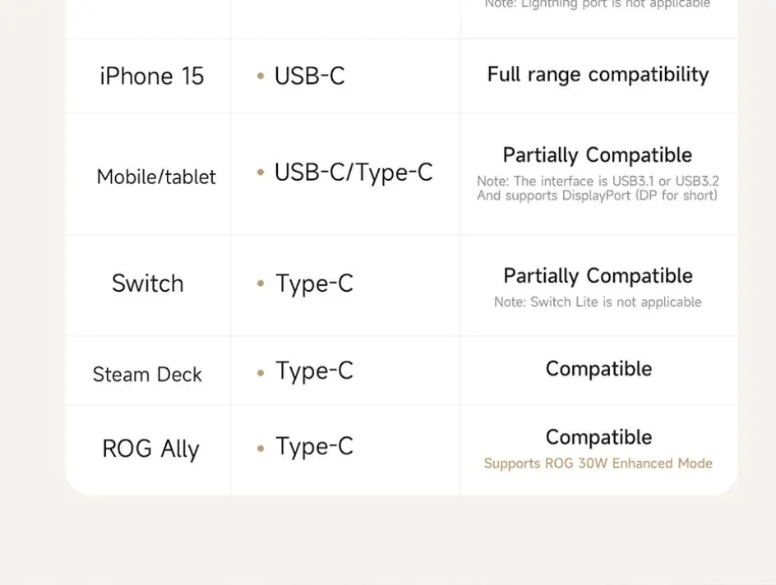The height and width of the screenshot is (585, 776).
Task: Click Compatible in the ROG Ally row
Action: click(598, 437)
